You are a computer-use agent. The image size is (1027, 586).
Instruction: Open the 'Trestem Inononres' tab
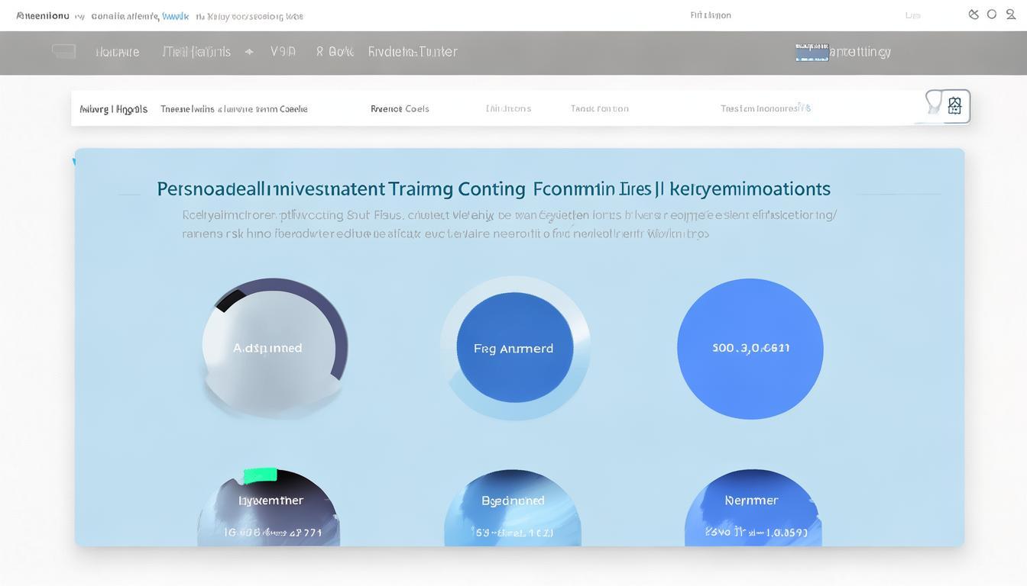765,109
